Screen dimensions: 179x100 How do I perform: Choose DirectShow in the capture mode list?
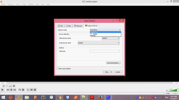pyautogui.click(x=105, y=32)
